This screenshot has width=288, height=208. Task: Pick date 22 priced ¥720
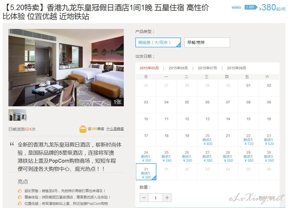click(248, 138)
